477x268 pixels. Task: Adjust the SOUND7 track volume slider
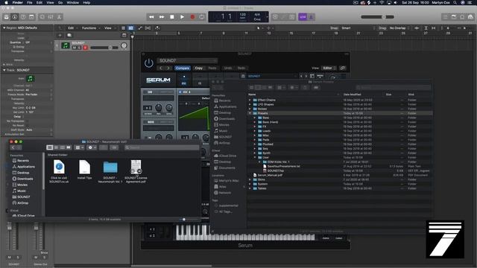click(104, 48)
